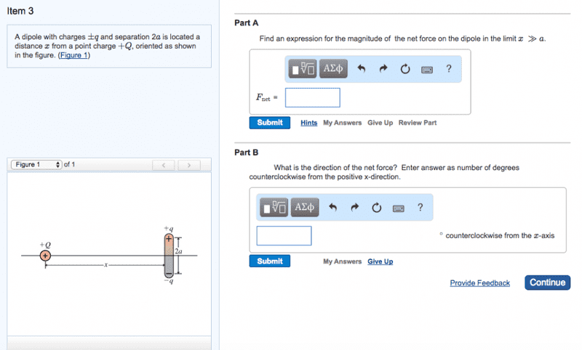
Task: Undo last edit in Part A toolbar
Action: pos(361,70)
